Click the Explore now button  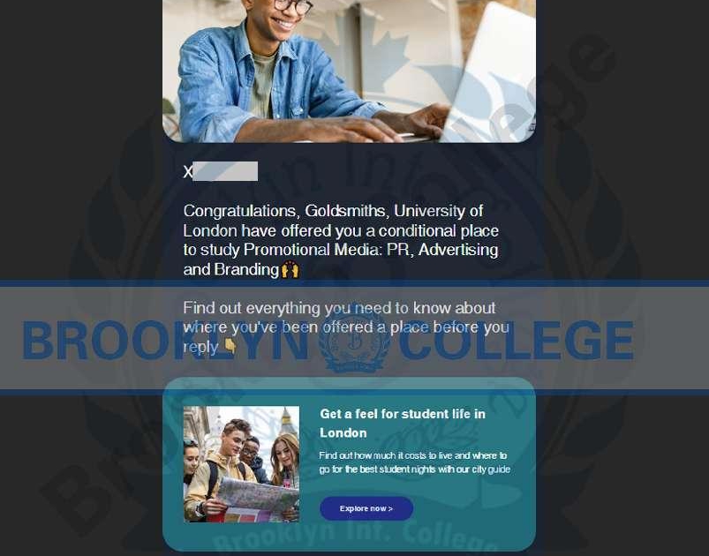tap(366, 508)
